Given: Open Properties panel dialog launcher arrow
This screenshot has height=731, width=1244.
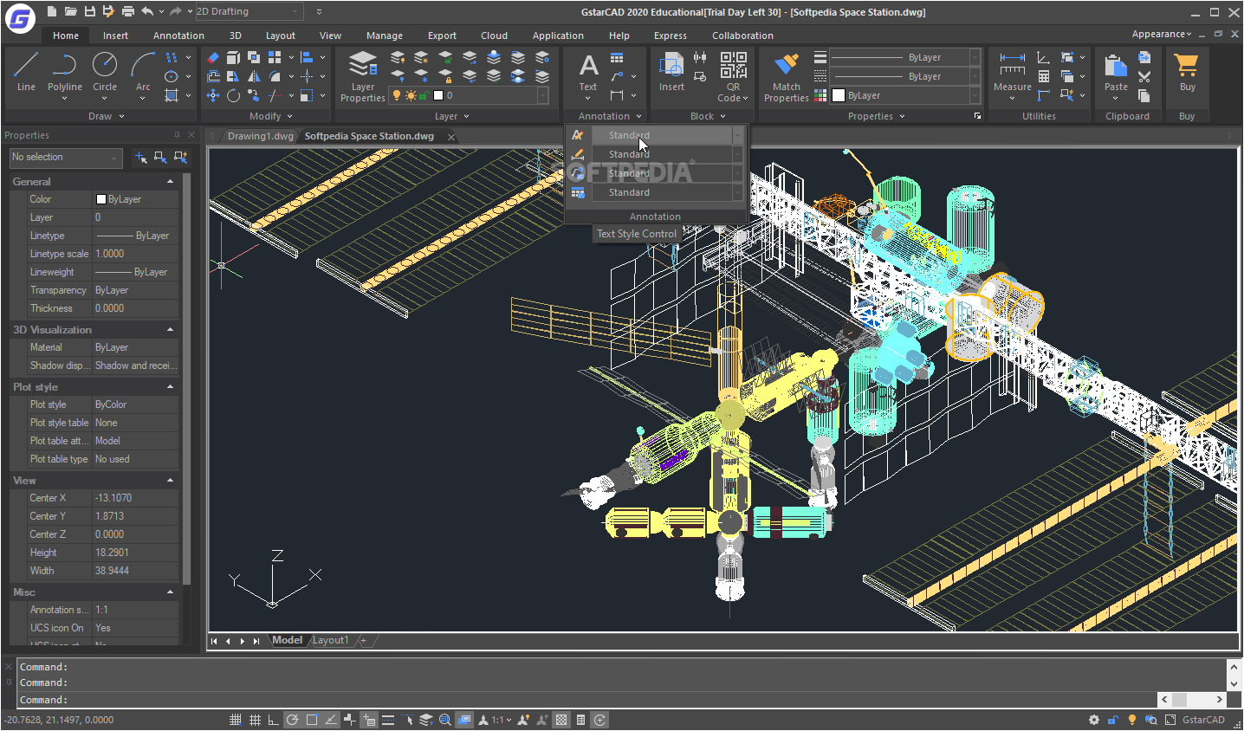Looking at the screenshot, I should tap(978, 116).
